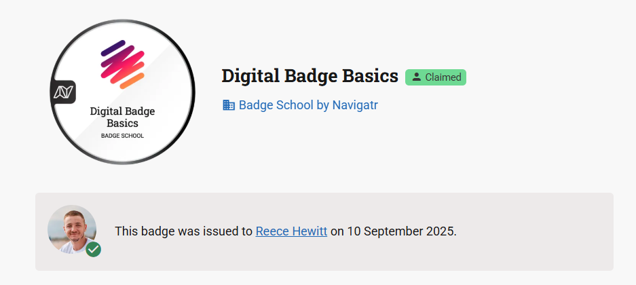The width and height of the screenshot is (636, 285).
Task: Open Reece Hewitt's profile photo
Action: point(71,228)
